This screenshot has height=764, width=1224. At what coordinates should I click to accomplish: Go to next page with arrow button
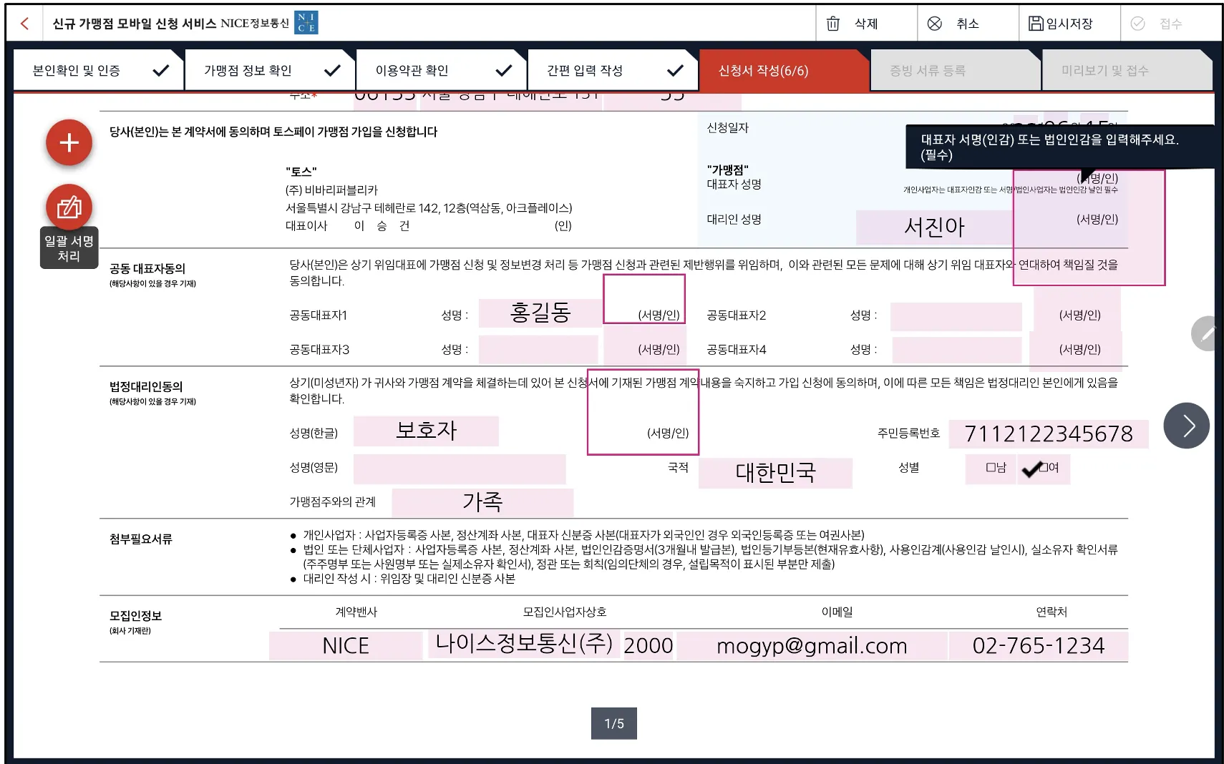[1186, 426]
